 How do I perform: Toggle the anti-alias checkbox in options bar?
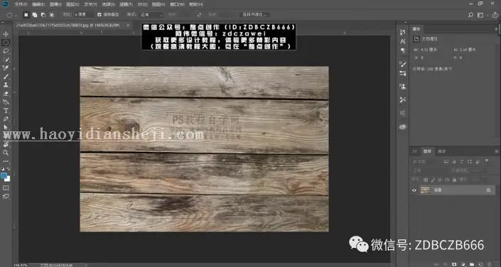pos(99,15)
